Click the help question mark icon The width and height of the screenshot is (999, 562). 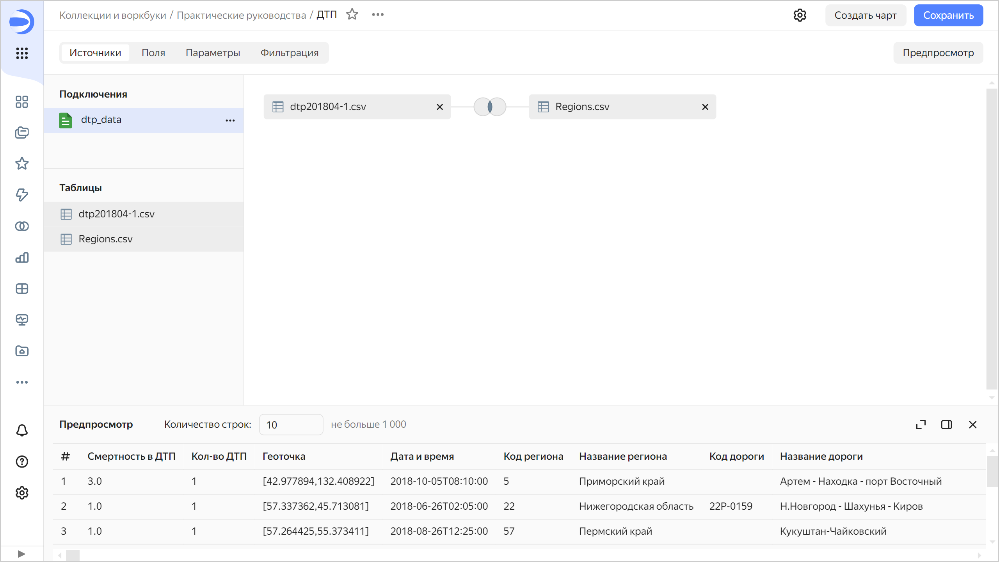tap(22, 462)
